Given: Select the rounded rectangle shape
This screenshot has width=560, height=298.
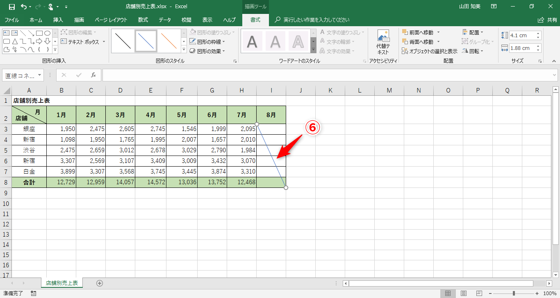Looking at the screenshot, I should click(6, 41).
